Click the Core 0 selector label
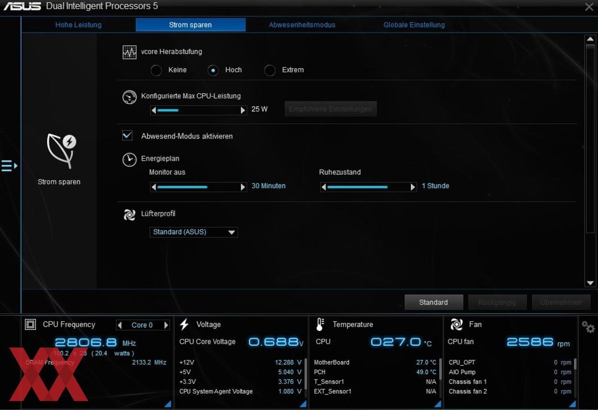Screen dimensions: 598x410 (142, 325)
